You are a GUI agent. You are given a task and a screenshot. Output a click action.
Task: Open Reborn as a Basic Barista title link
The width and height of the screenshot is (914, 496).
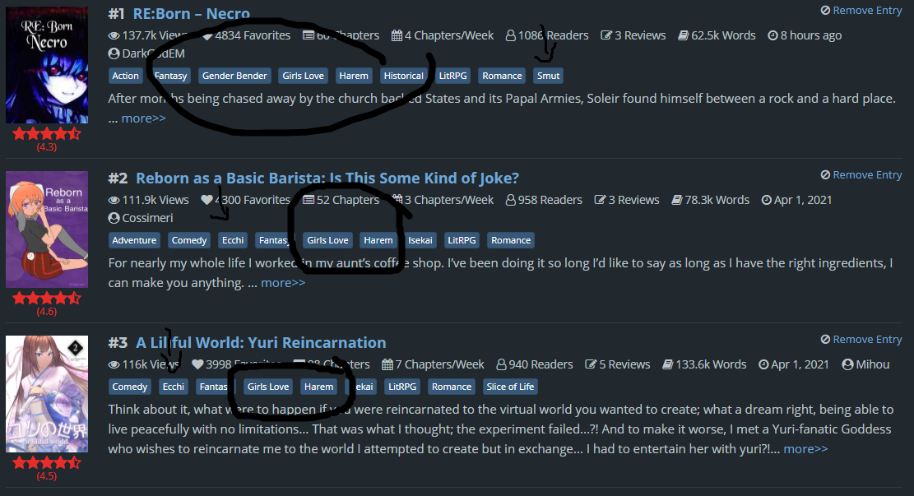tap(327, 178)
